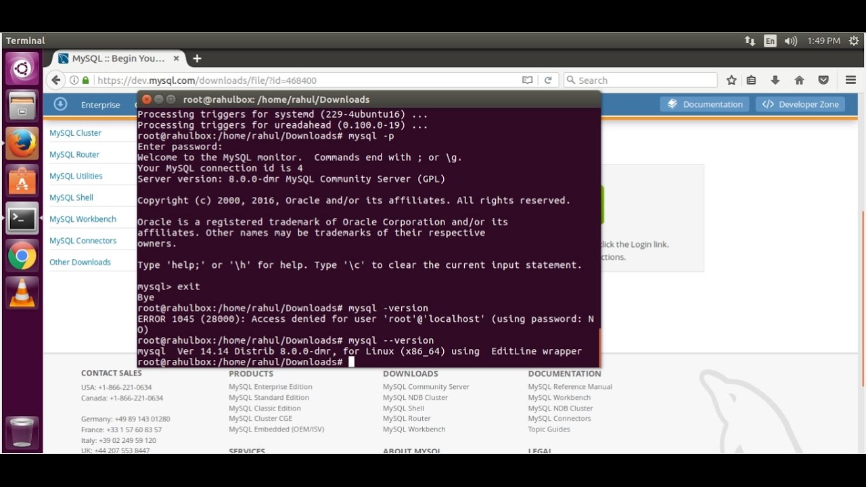The height and width of the screenshot is (487, 866).
Task: Show site information icon in URL bar
Action: tap(74, 80)
